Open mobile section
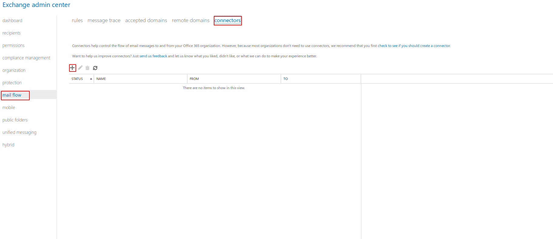 click(9, 108)
